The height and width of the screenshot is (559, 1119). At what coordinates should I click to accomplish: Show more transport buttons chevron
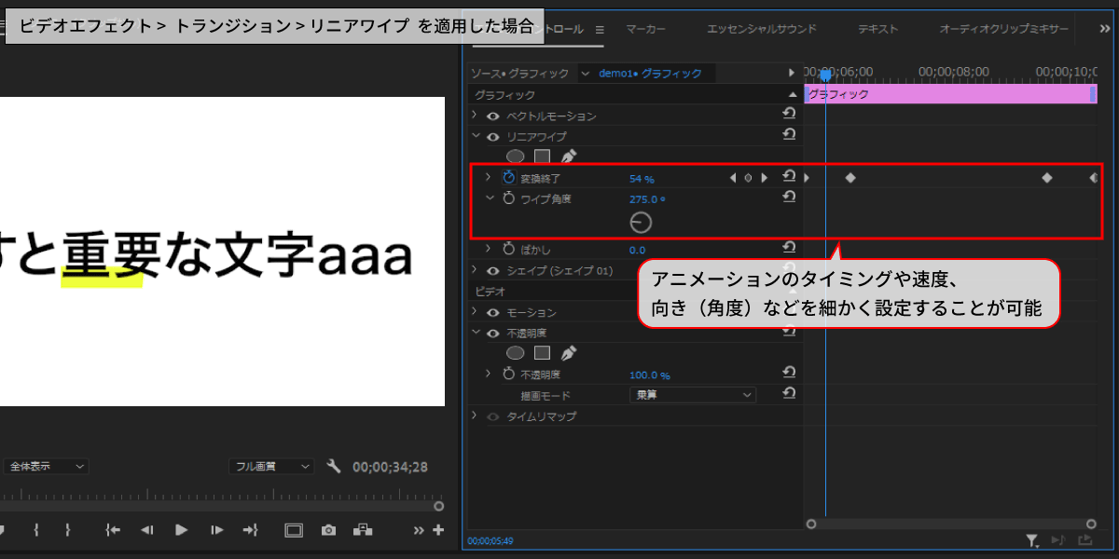click(x=420, y=530)
